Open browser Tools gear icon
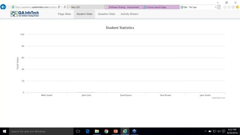240x135 pixels. tap(233, 7)
